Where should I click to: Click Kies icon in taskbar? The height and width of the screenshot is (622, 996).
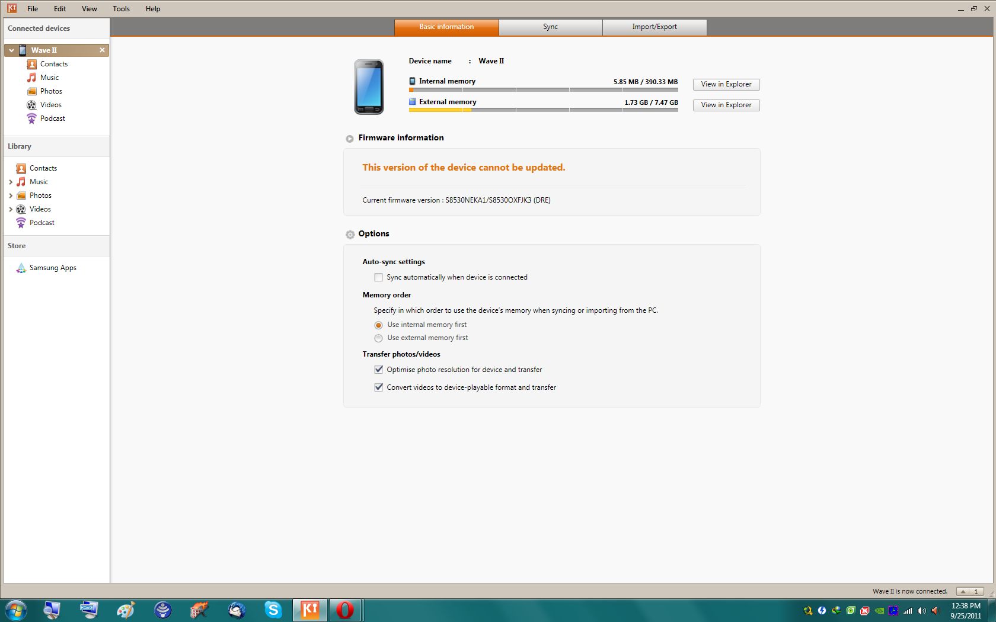(x=310, y=610)
